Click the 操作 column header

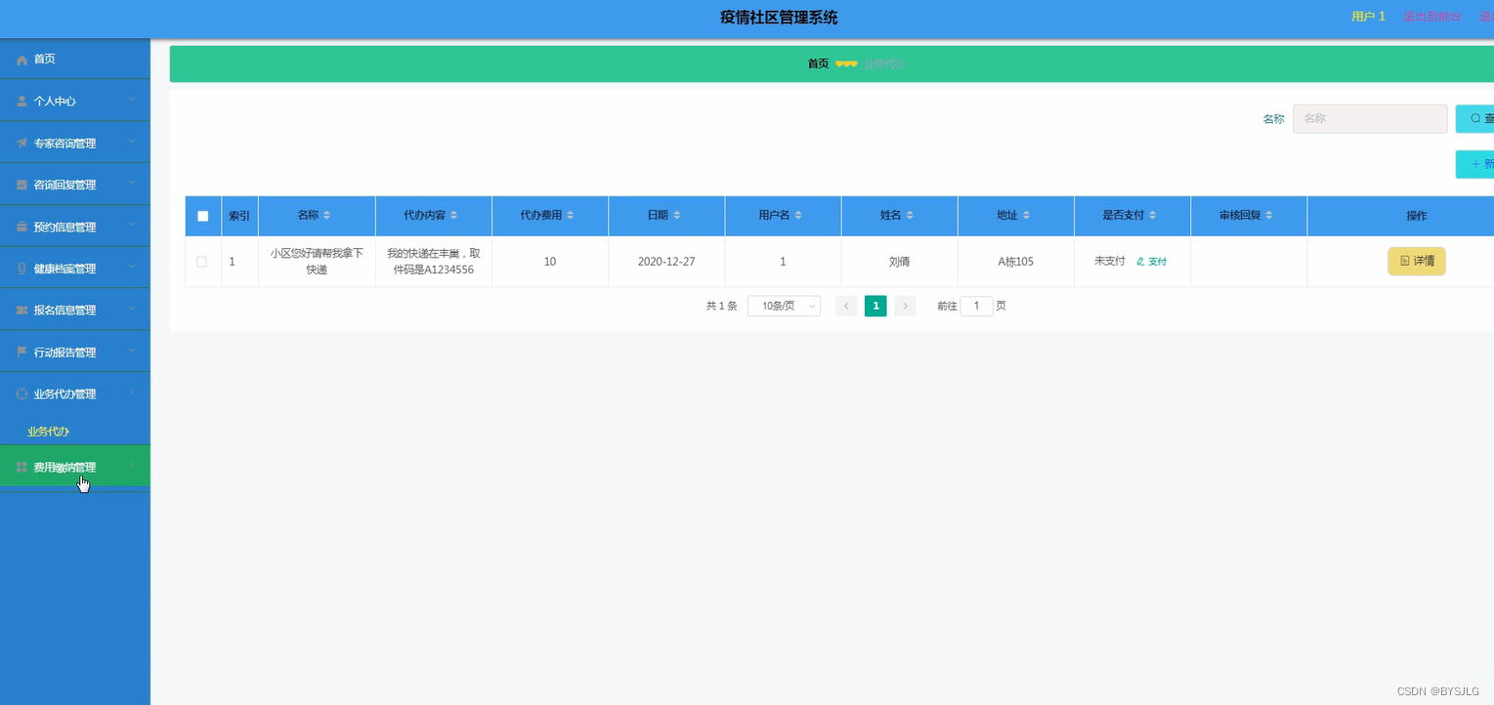click(1416, 217)
